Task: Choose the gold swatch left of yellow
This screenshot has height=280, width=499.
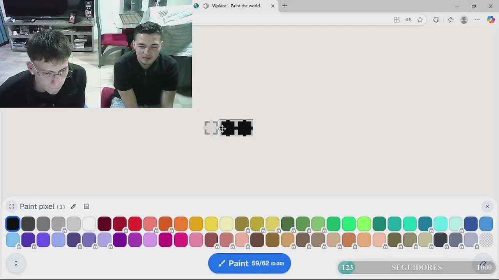Action: (196, 224)
